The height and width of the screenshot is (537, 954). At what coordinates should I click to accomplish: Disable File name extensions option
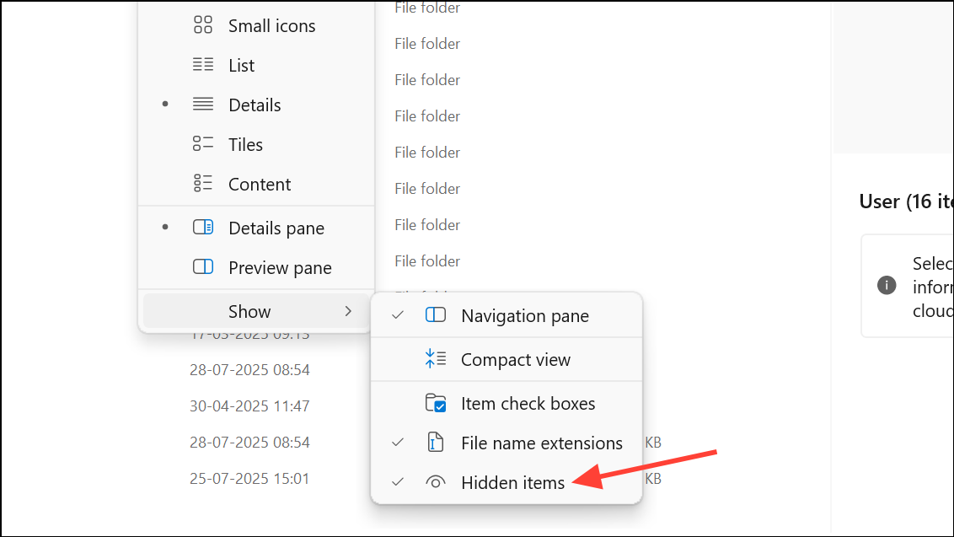tap(506, 443)
